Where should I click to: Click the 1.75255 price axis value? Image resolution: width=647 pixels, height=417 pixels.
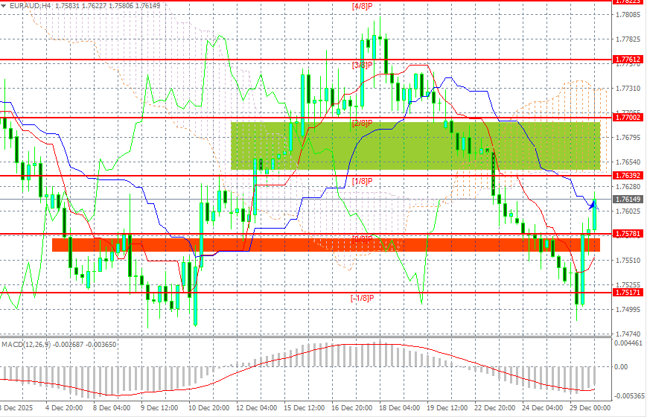628,284
